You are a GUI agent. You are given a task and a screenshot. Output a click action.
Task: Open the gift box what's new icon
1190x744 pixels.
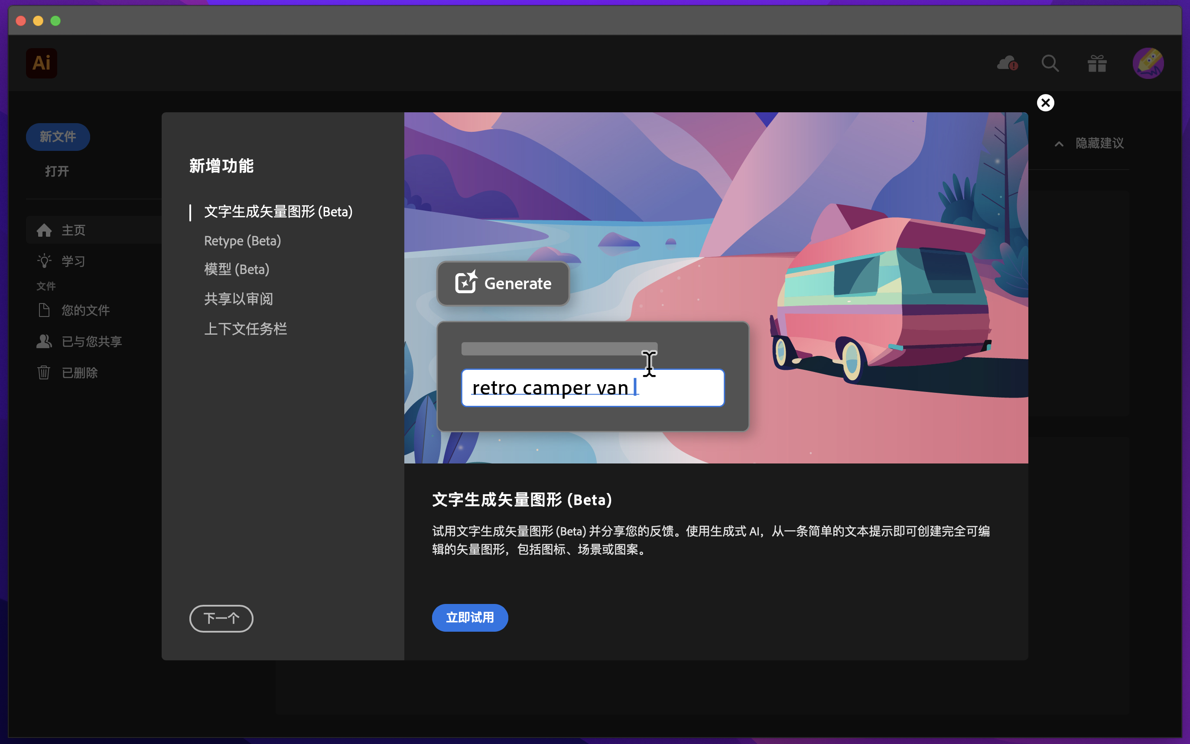tap(1096, 63)
